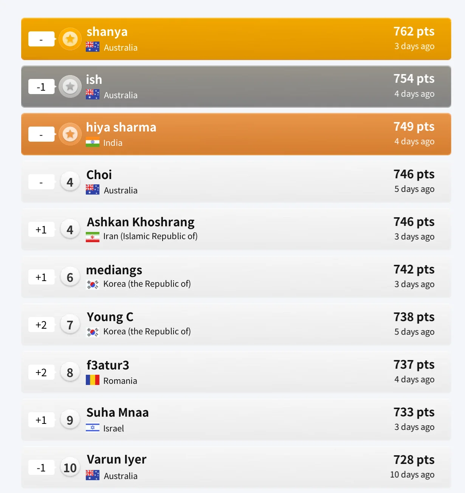Click the Iran flag under Ashkan Khoshrang
The image size is (465, 493).
[x=93, y=236]
